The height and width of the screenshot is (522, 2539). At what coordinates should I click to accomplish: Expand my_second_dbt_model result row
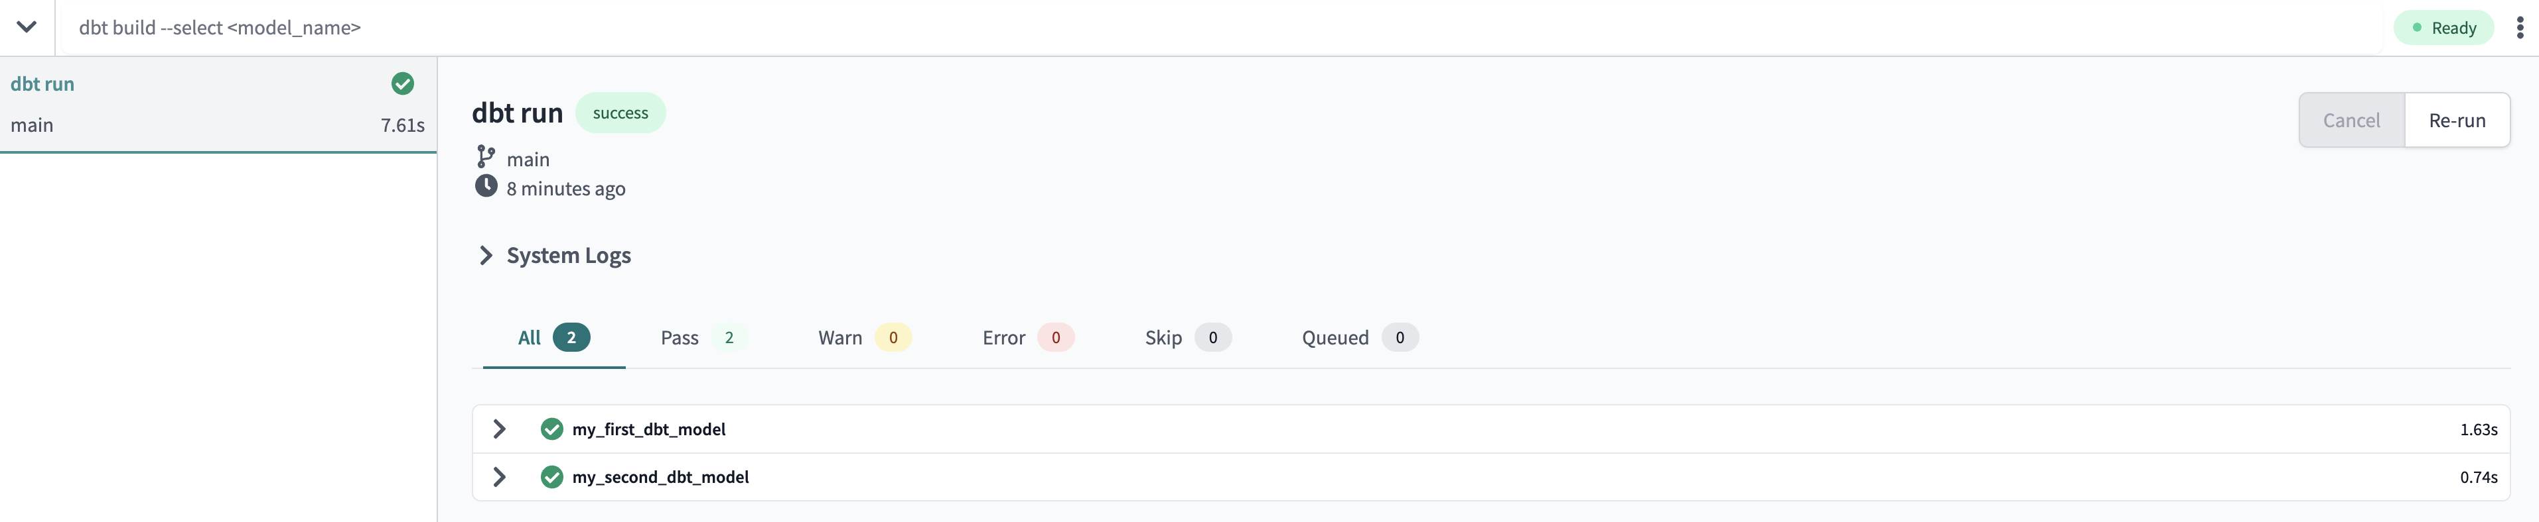500,477
